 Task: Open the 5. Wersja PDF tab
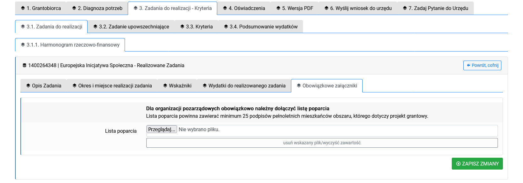[x=294, y=8]
